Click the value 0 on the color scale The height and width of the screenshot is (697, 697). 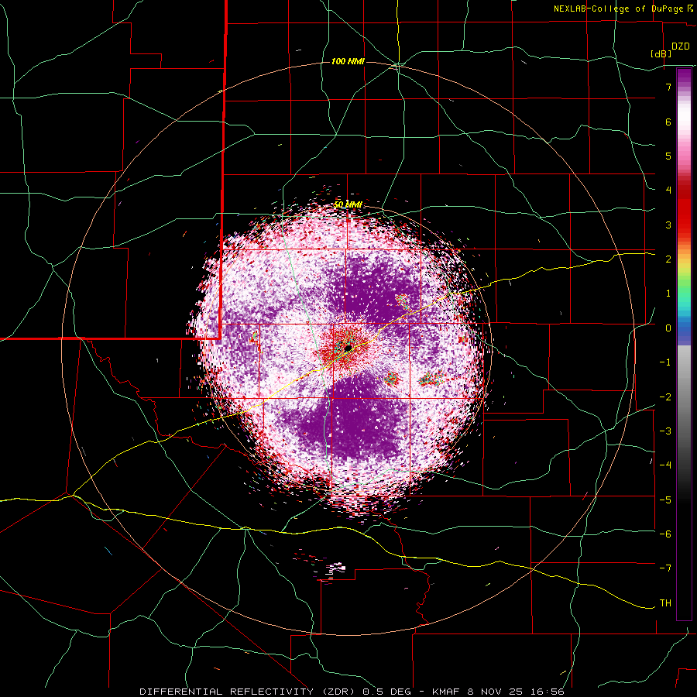click(668, 328)
